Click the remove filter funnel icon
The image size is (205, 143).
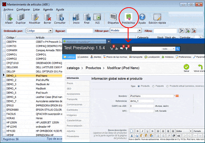pyautogui.click(x=194, y=31)
